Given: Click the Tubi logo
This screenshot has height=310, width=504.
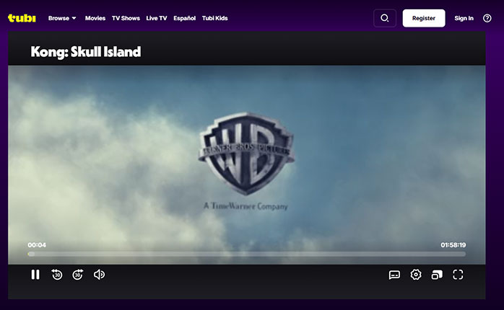Looking at the screenshot, I should (x=22, y=18).
